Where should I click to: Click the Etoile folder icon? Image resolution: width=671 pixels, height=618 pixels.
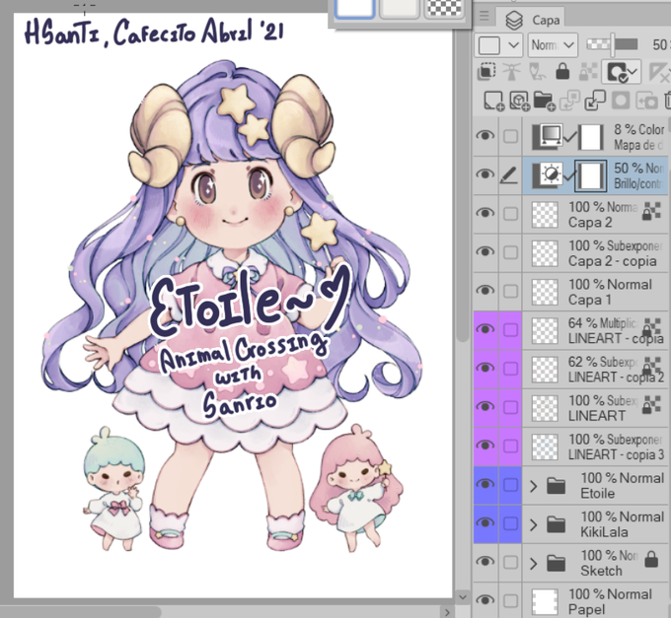556,486
